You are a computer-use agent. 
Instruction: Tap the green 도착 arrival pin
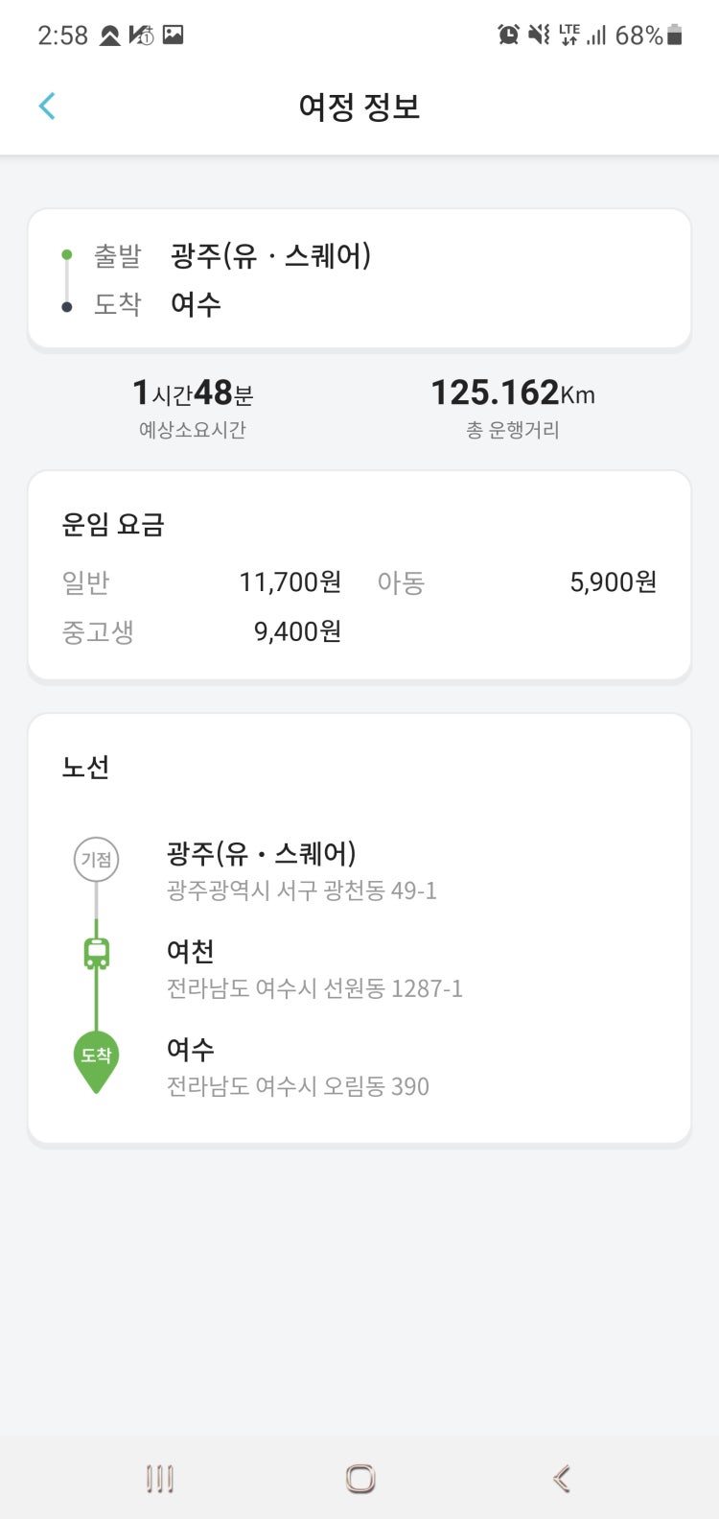pos(96,1057)
